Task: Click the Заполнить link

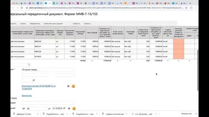Action: click(x=27, y=96)
